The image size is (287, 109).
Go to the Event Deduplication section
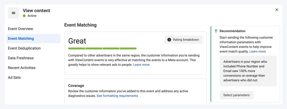click(x=24, y=48)
